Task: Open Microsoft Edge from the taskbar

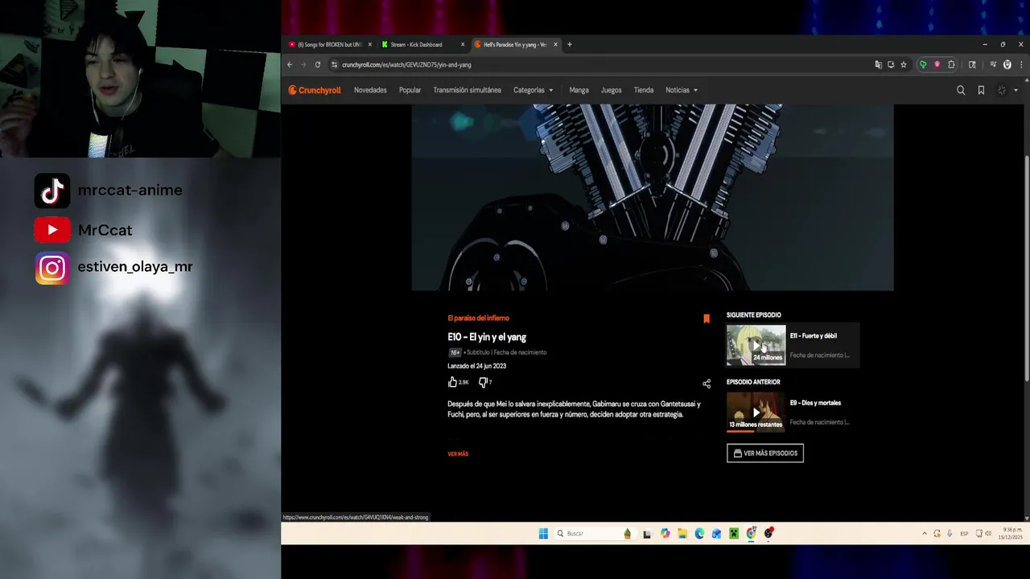Action: pos(699,533)
